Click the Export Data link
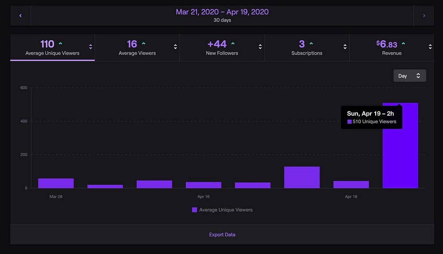 (x=222, y=234)
